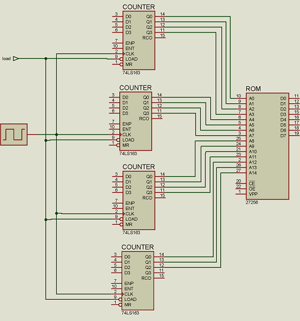300x321 pixels.
Task: Click ROM data output pin D7
Action: tap(295, 135)
